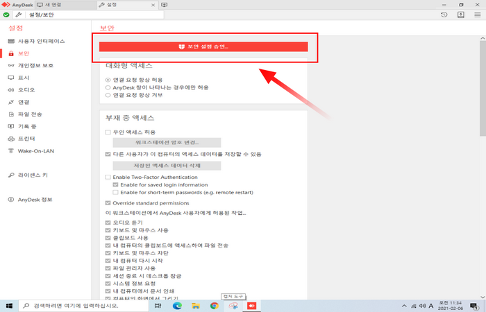Select 연결 요청 항상 거부 radio button
Image resolution: width=486 pixels, height=312 pixels.
pyautogui.click(x=108, y=95)
